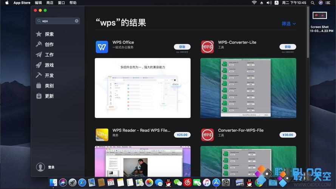Viewport: 336px width, 189px height.
Task: Open the 游戏 (Games) rocket section
Action: (45, 65)
